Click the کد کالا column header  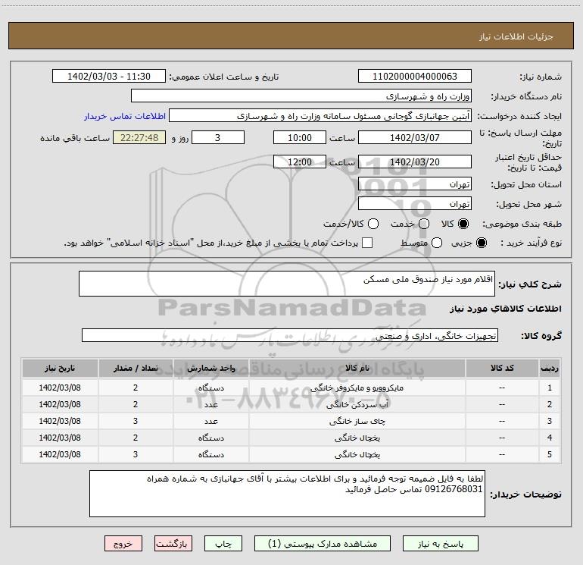[x=502, y=368]
